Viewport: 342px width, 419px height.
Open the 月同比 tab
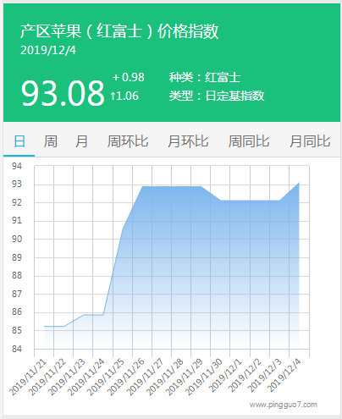coord(310,141)
